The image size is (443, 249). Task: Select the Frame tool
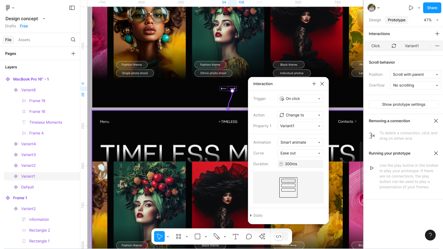tap(179, 237)
